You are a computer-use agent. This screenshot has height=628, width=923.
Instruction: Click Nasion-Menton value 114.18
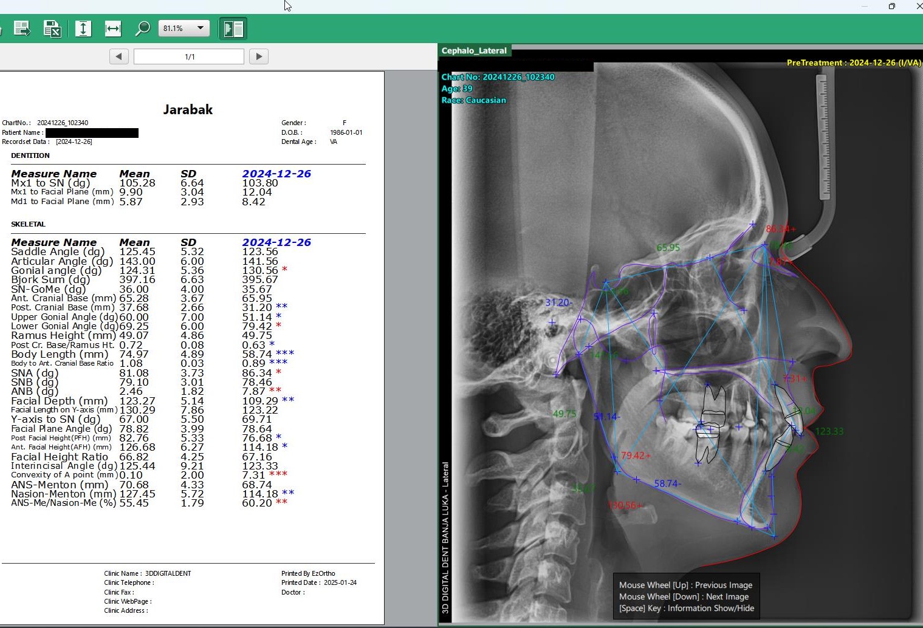260,494
